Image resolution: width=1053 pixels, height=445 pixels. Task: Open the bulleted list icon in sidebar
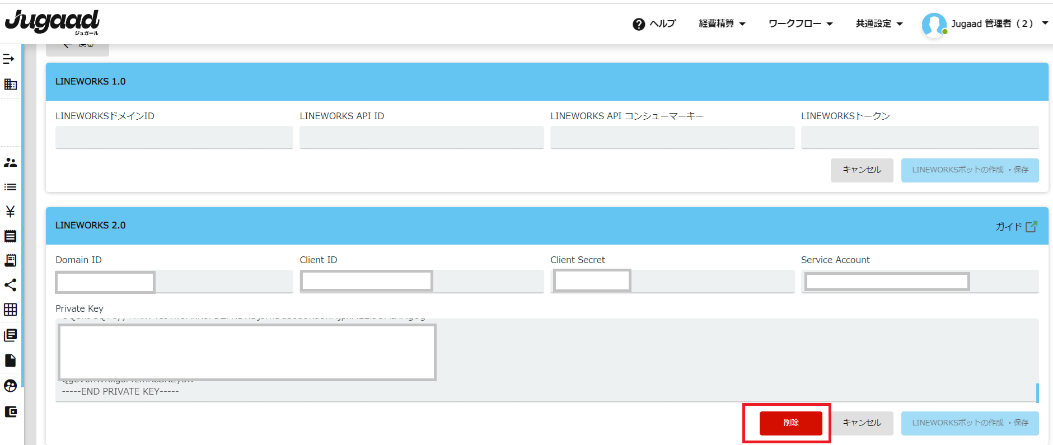(x=10, y=187)
